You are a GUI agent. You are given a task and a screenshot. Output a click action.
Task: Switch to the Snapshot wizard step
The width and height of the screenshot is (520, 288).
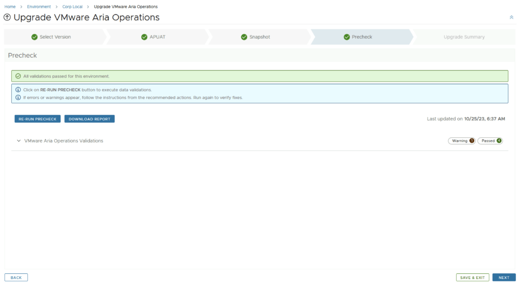(x=259, y=37)
